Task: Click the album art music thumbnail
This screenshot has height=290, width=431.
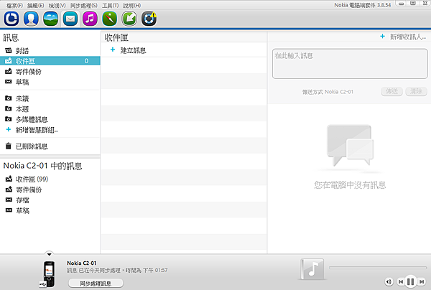Action: tap(312, 269)
